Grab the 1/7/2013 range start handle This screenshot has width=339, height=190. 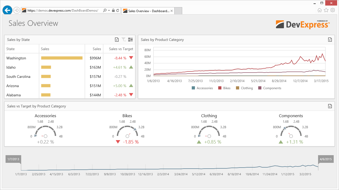[13, 159]
